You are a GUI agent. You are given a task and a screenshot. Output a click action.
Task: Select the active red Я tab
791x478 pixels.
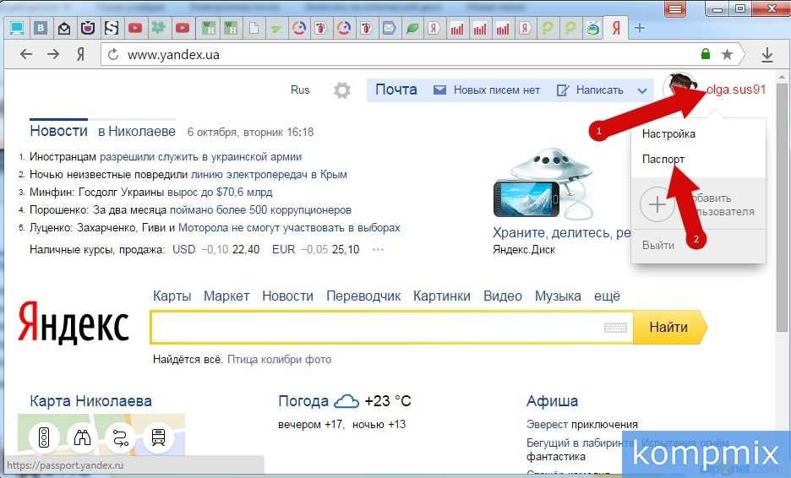pyautogui.click(x=616, y=28)
